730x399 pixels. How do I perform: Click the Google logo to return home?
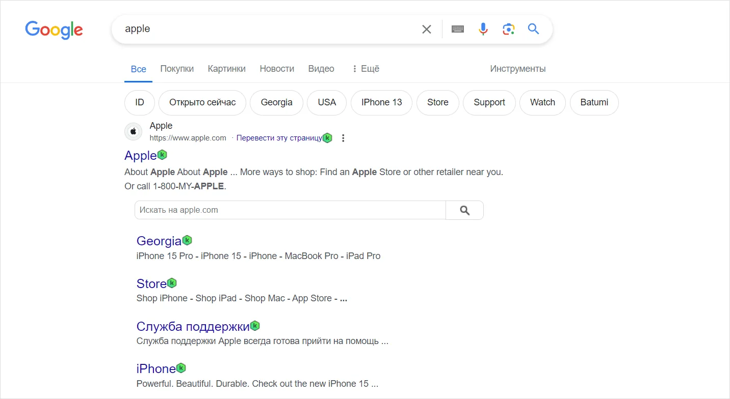coord(54,30)
